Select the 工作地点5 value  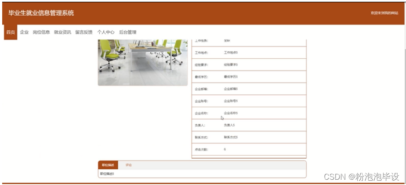coord(231,53)
